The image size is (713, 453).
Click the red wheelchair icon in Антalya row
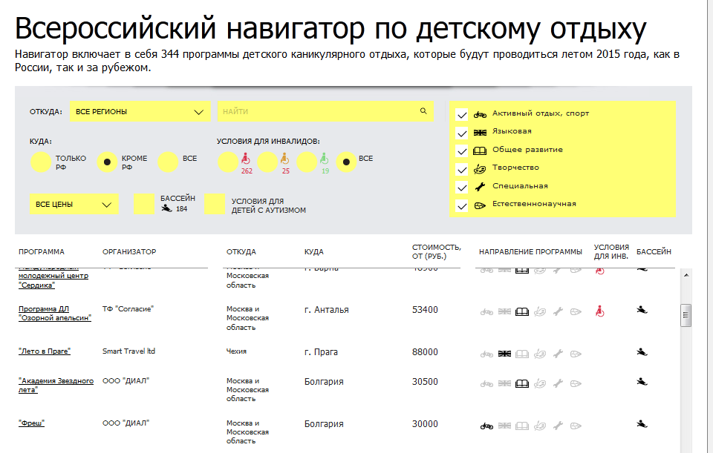click(x=600, y=311)
